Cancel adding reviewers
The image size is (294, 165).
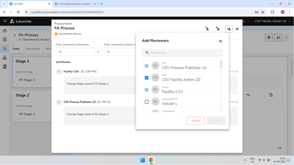[196, 121]
